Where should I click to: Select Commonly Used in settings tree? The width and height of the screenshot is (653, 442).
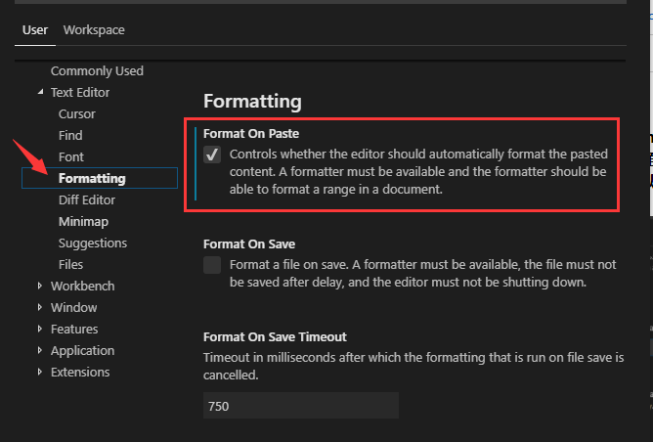[97, 70]
